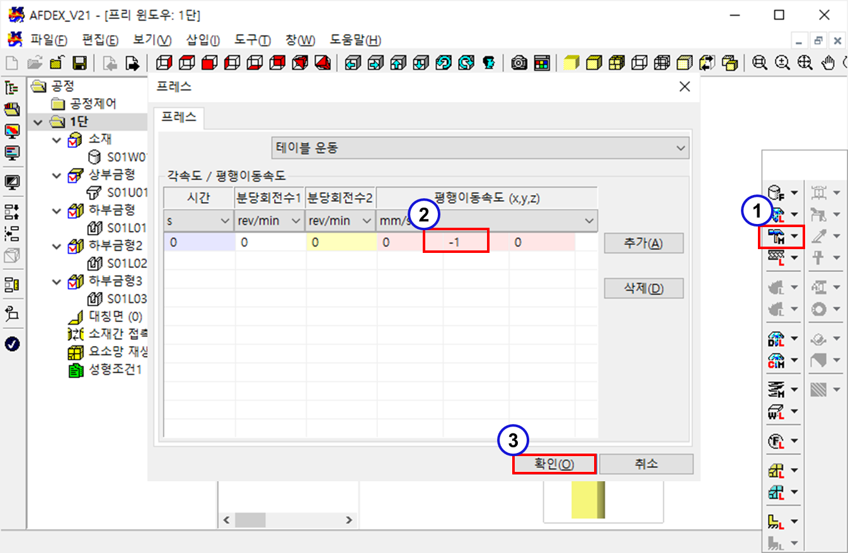
Task: Open the 도구(T) menu
Action: click(x=252, y=40)
